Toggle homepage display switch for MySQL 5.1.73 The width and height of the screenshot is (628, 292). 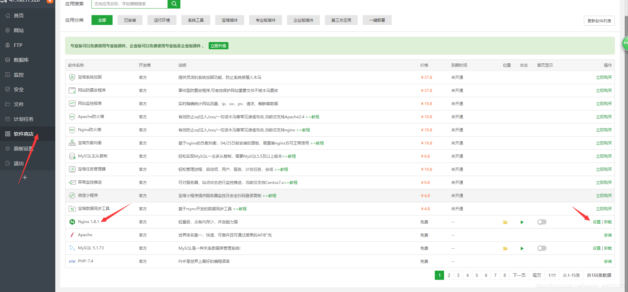tap(542, 248)
